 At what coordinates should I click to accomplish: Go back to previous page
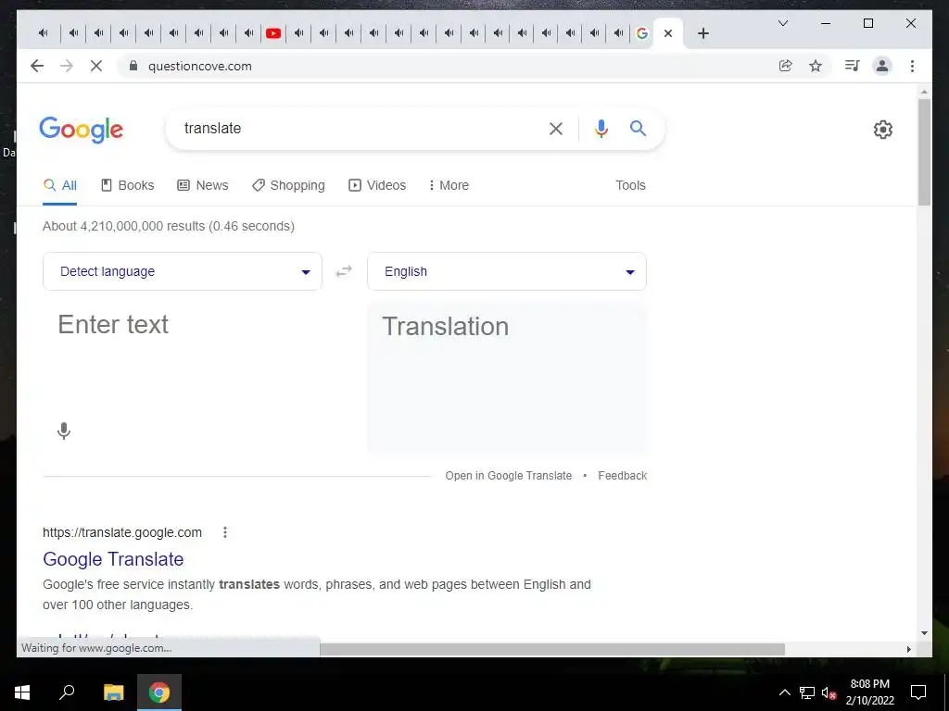(37, 66)
